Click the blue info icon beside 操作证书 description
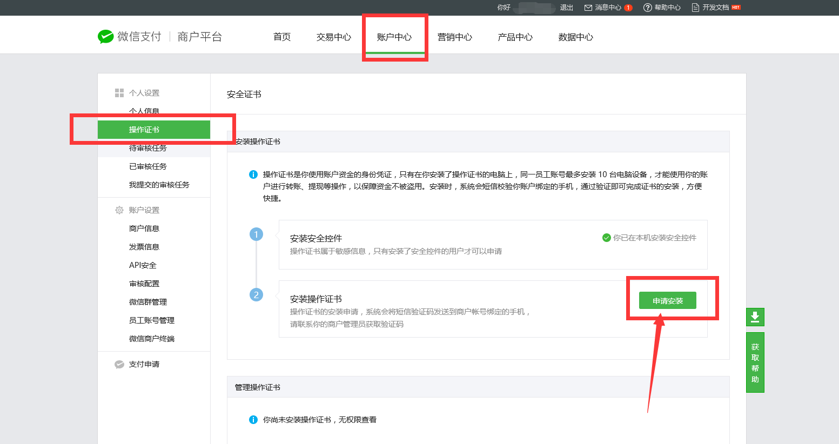Screen dimensions: 839x444 pyautogui.click(x=253, y=174)
